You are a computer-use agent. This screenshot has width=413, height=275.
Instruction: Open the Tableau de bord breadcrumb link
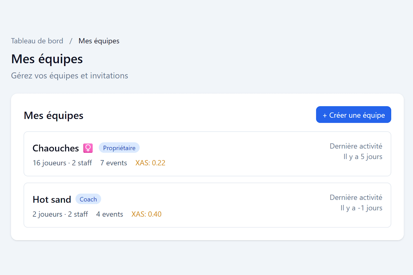click(x=37, y=41)
